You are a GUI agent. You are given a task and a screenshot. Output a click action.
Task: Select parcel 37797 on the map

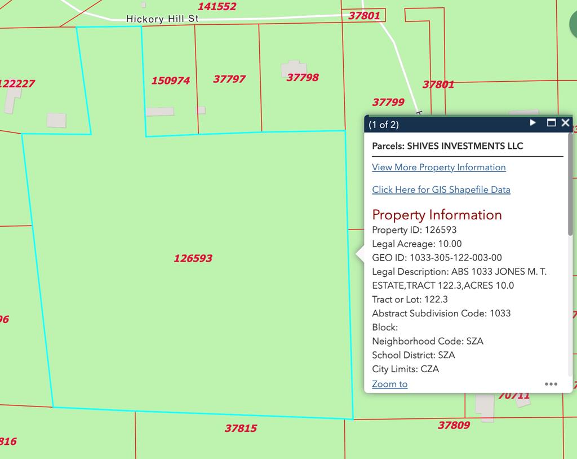pyautogui.click(x=229, y=79)
